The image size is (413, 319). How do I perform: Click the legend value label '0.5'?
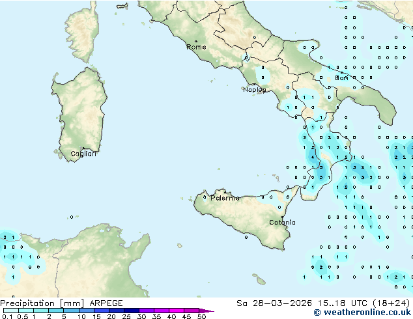(x=23, y=316)
